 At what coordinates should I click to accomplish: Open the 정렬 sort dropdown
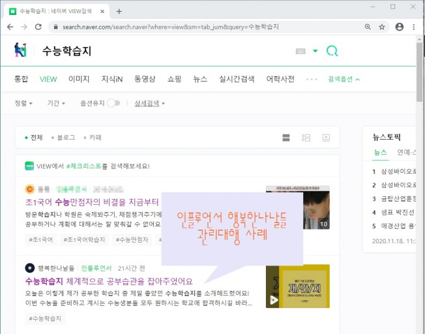tap(23, 103)
